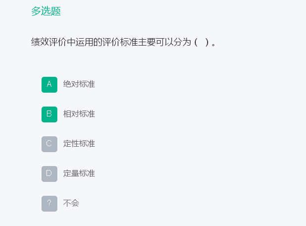Check the gray C option badge

(49, 144)
